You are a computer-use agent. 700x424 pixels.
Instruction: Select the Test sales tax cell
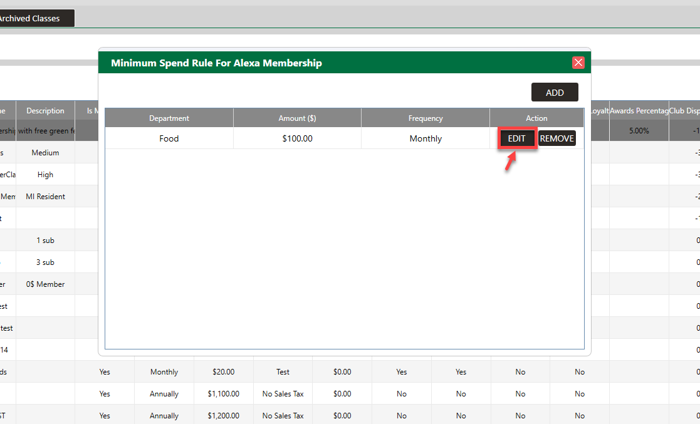(x=283, y=372)
